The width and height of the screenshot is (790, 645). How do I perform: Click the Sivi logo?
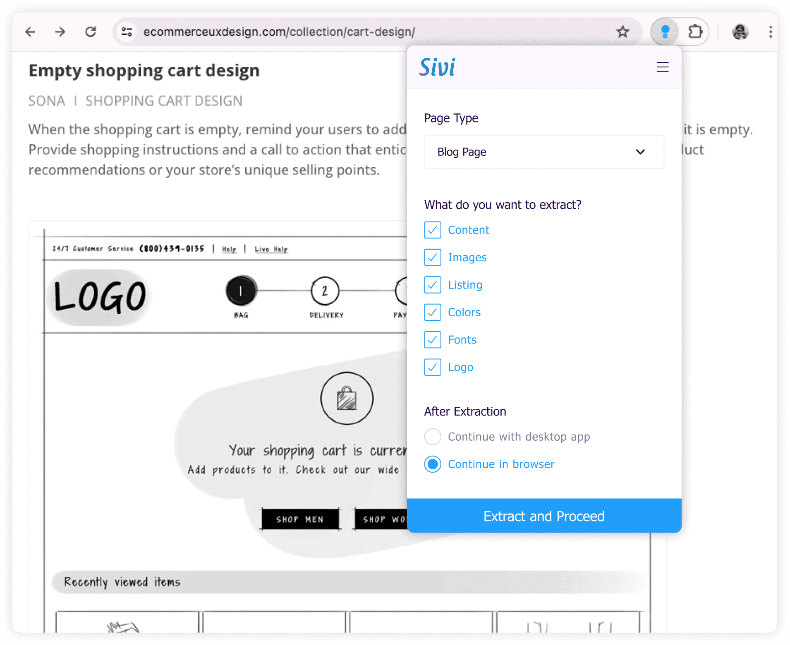point(438,67)
